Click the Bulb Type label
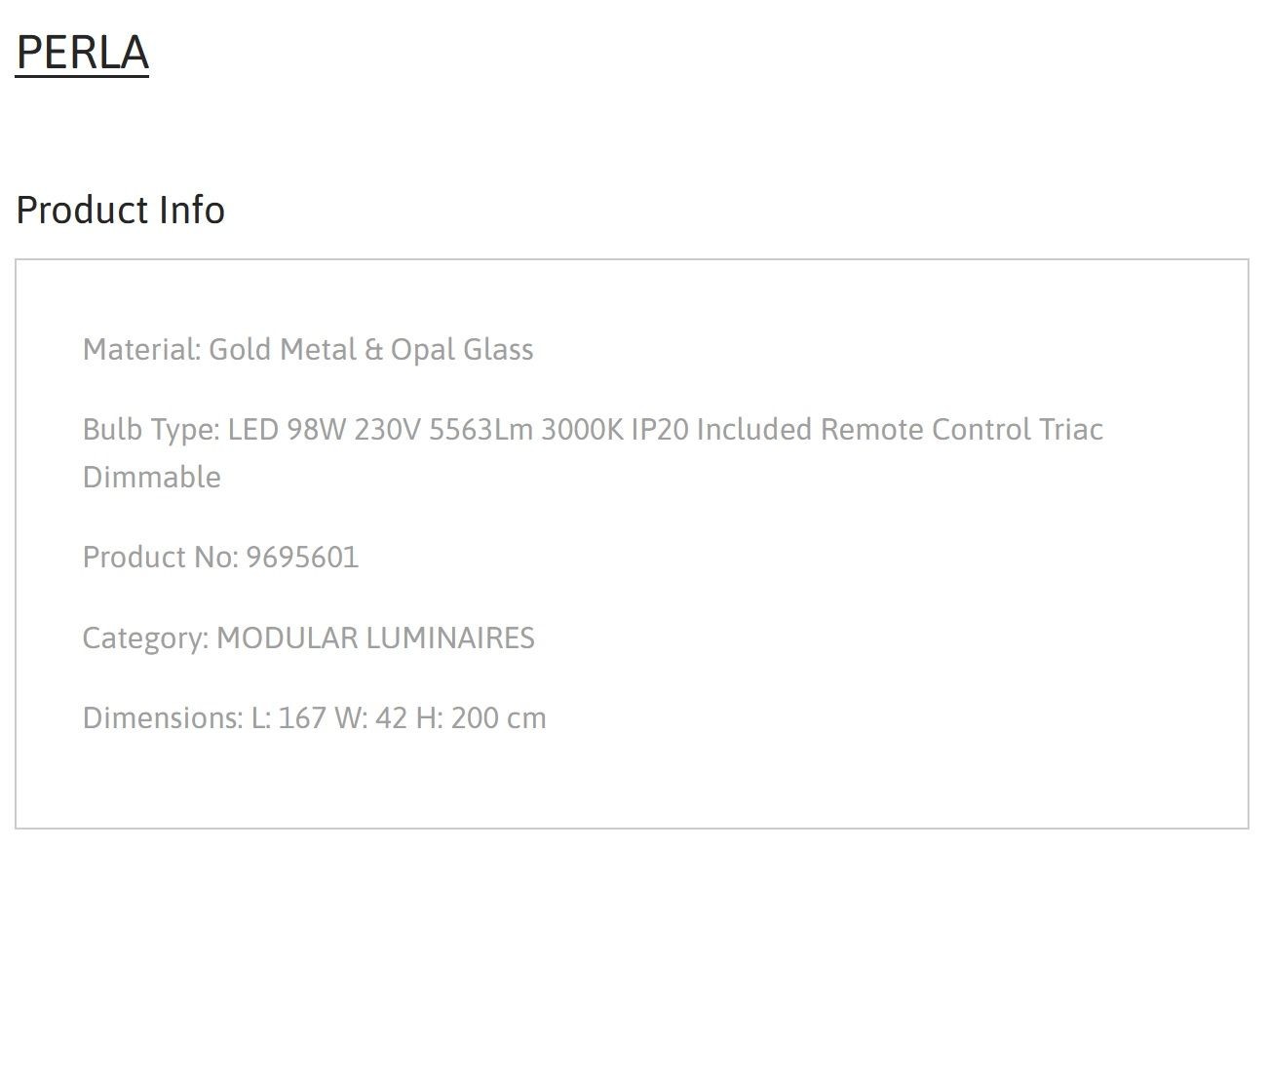Image resolution: width=1268 pixels, height=1081 pixels. (x=151, y=430)
